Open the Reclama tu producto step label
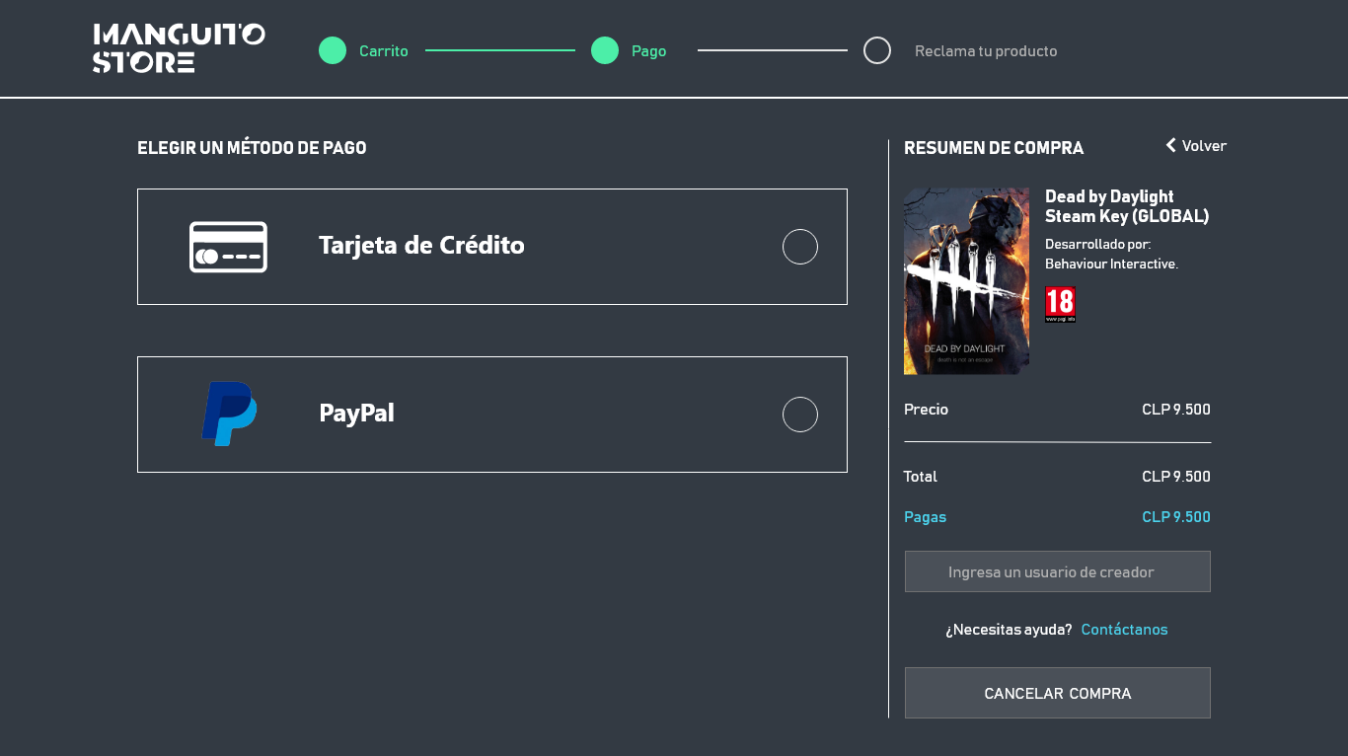 point(986,51)
